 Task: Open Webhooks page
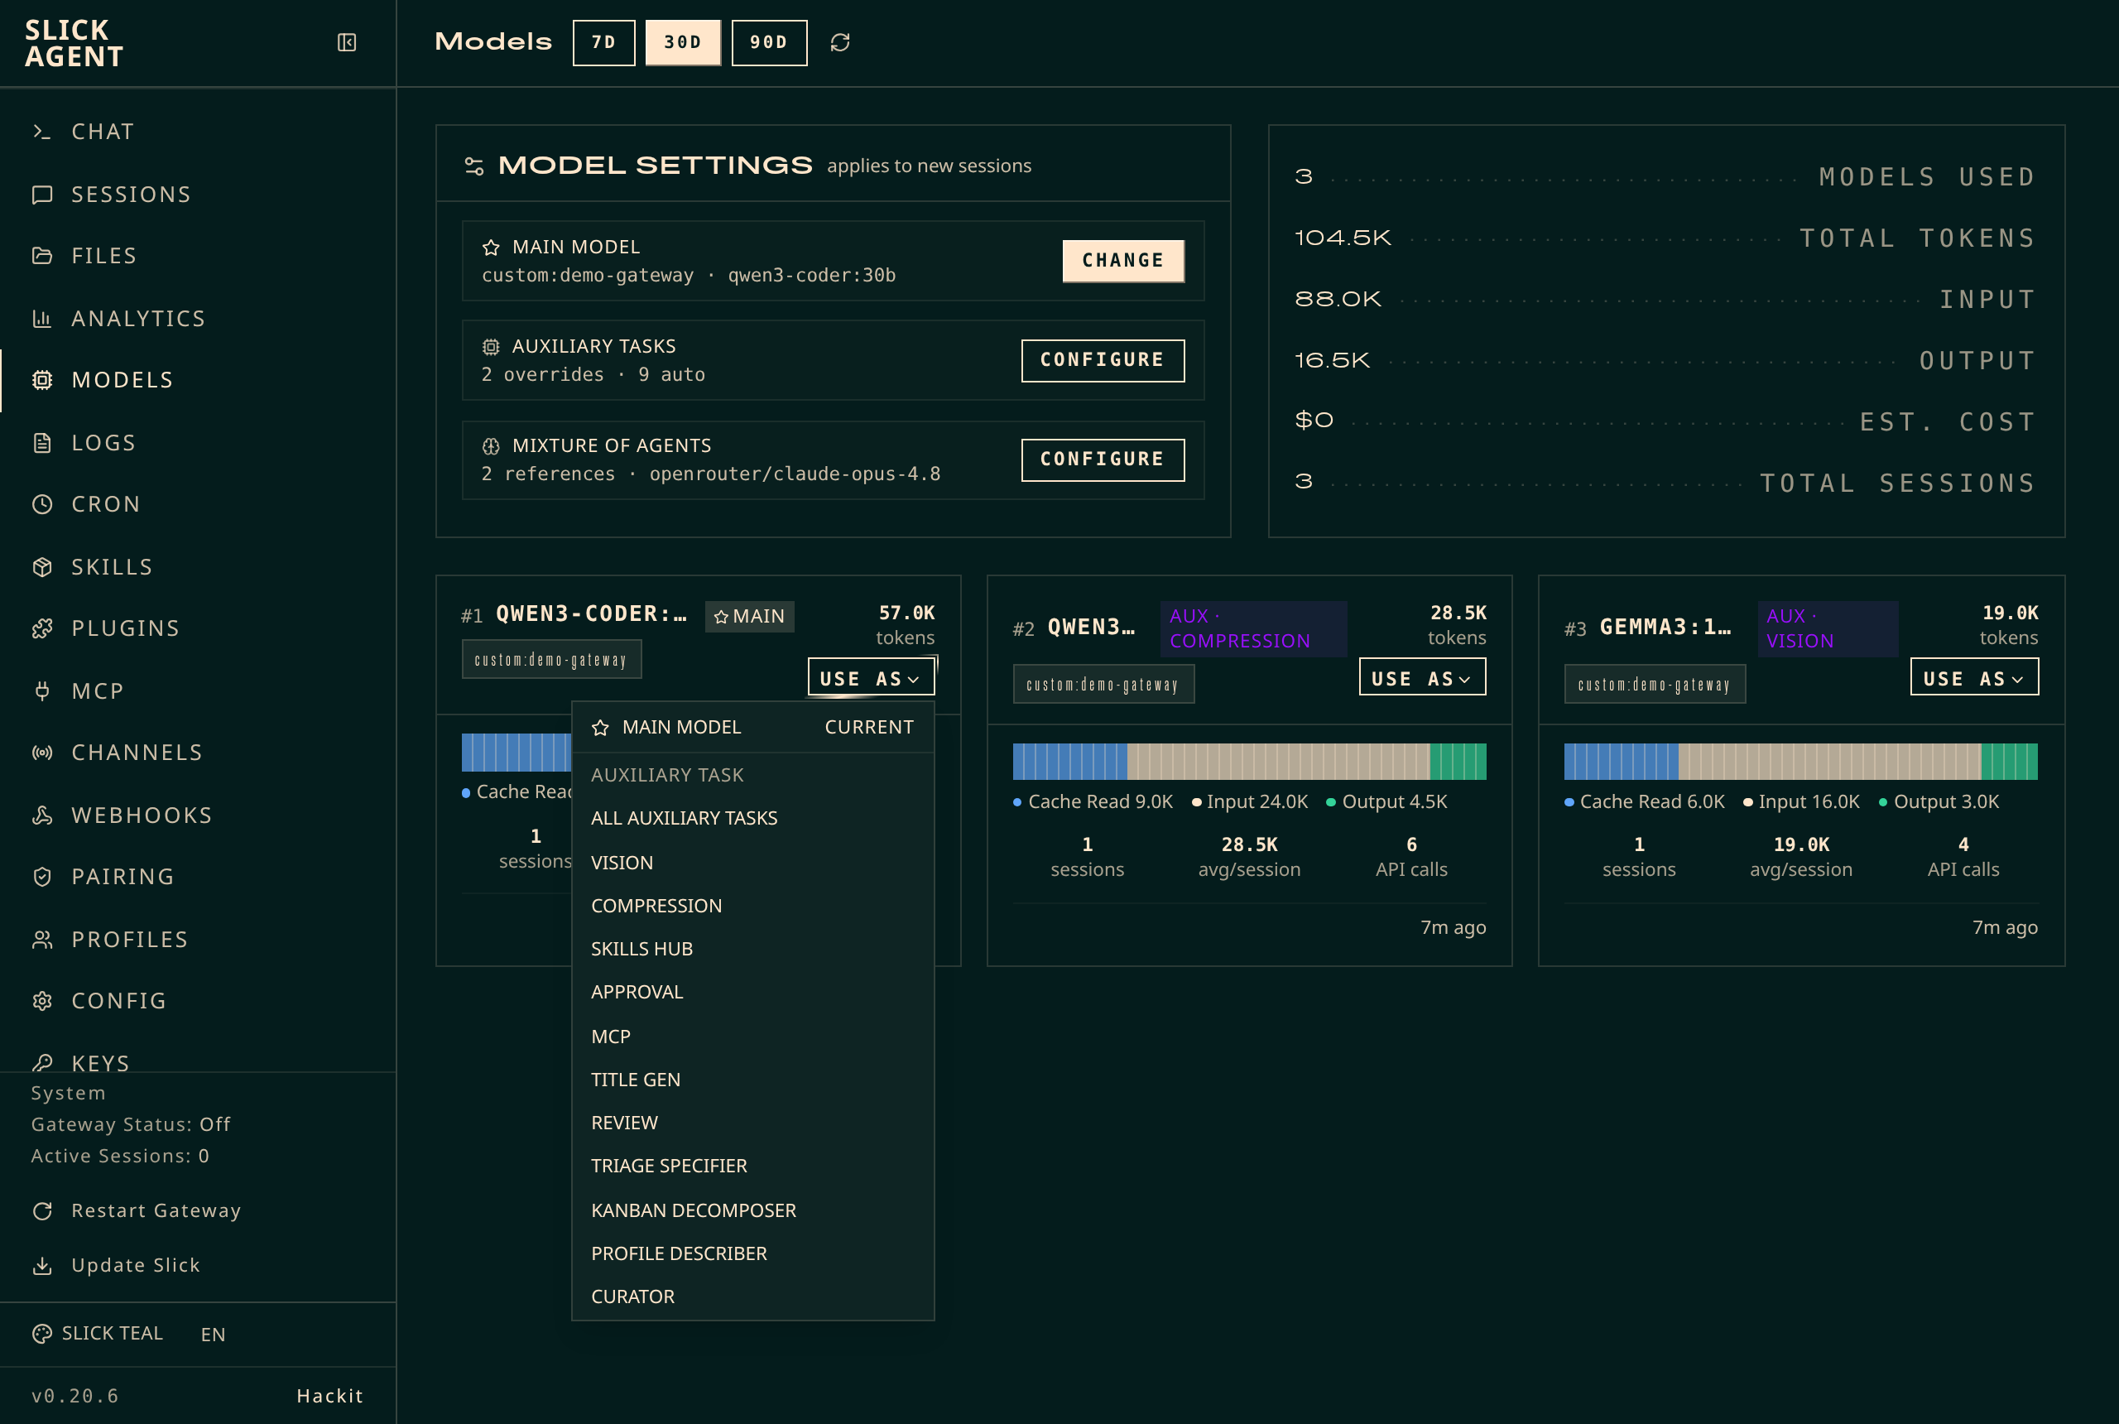(x=197, y=815)
